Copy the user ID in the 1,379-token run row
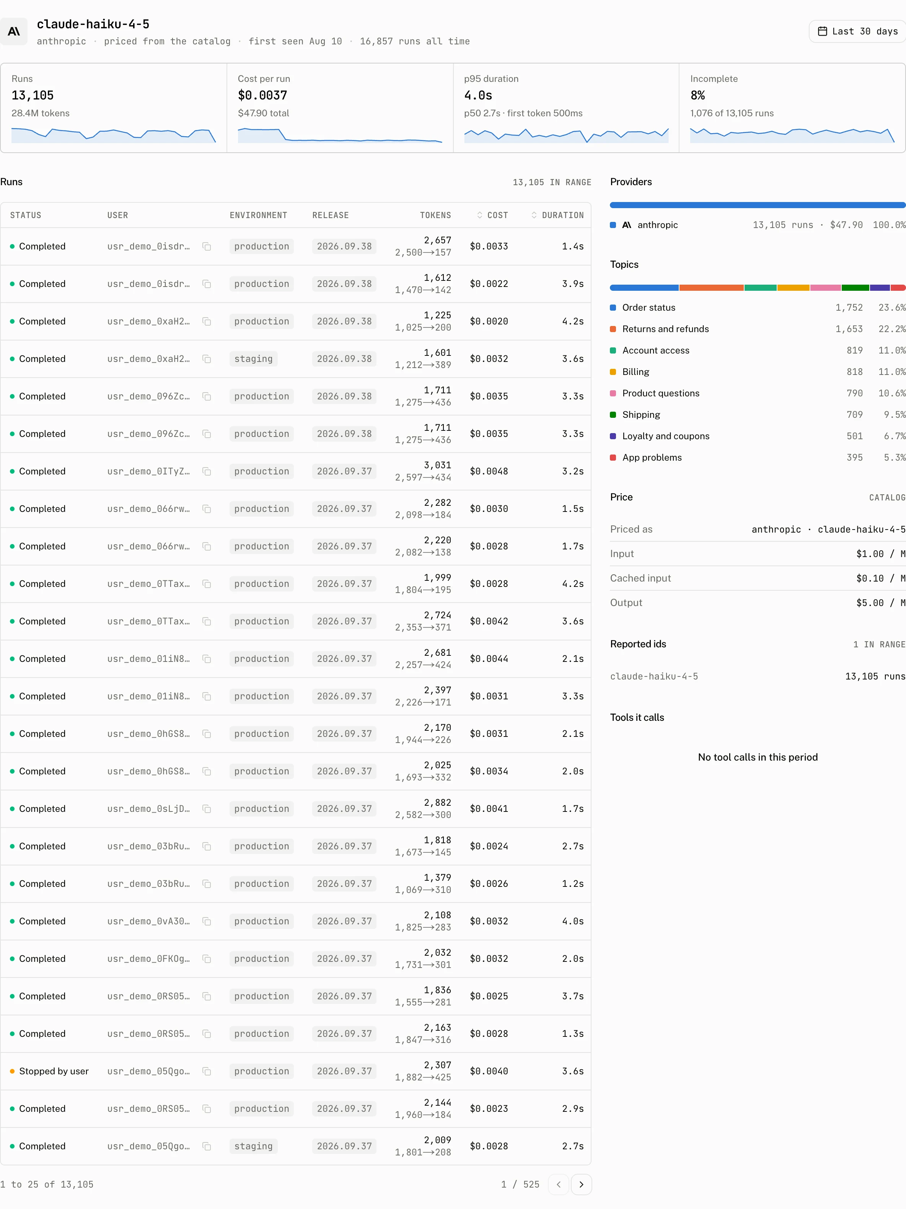The image size is (906, 1209). click(207, 884)
